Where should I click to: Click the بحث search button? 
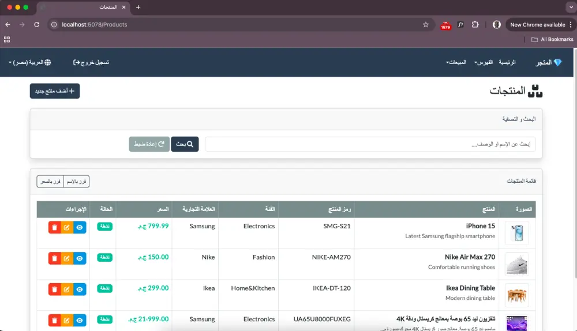click(x=185, y=144)
